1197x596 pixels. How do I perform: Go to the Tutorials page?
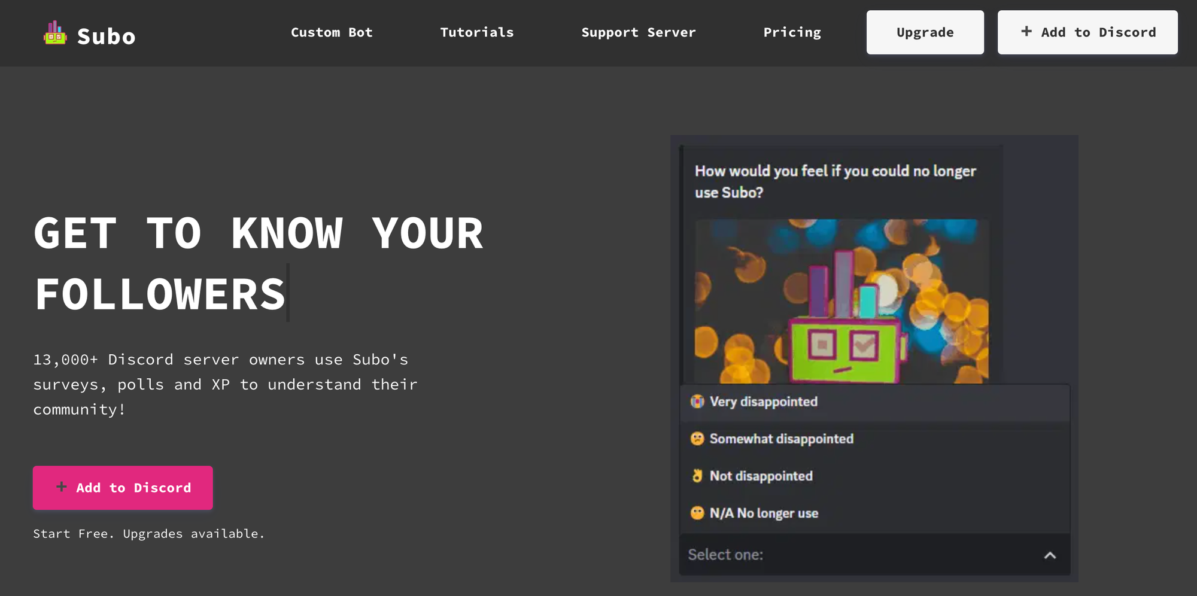coord(477,32)
